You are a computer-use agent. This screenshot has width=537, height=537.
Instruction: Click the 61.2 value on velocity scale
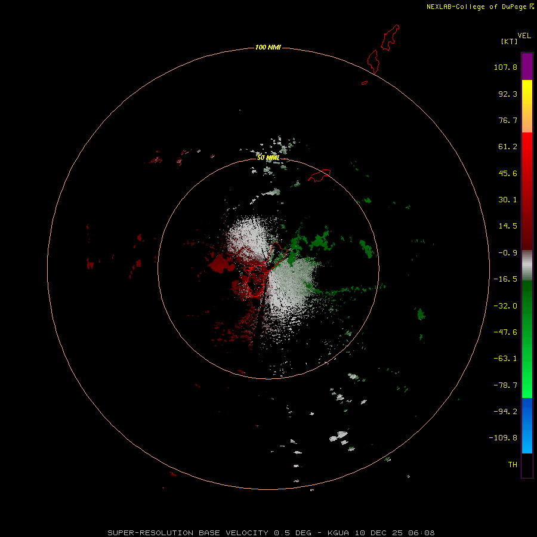(508, 147)
